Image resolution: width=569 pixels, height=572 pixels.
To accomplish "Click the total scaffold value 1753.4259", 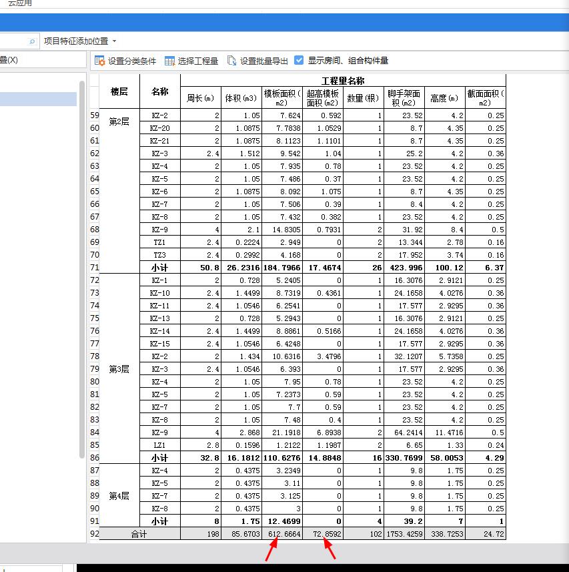I will (404, 534).
